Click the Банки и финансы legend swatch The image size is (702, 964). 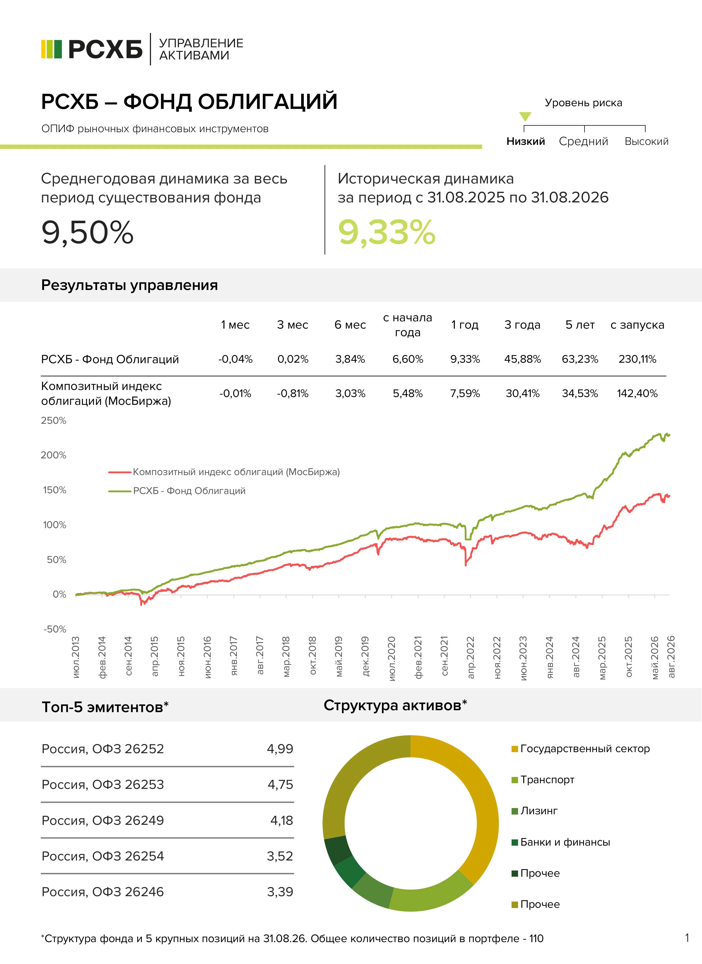point(515,842)
